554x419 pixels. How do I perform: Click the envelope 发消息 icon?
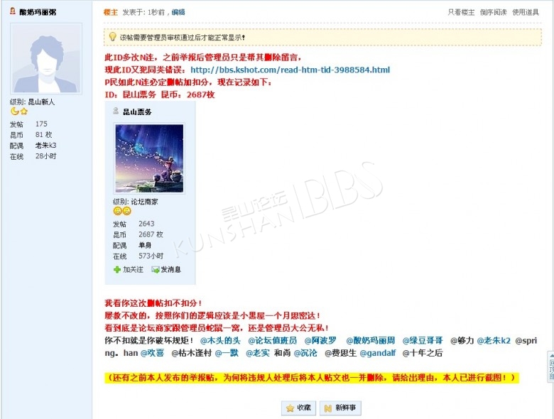point(155,270)
